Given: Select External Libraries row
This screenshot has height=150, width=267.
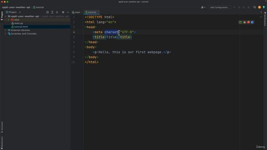Looking at the screenshot, I should click(x=37, y=30).
